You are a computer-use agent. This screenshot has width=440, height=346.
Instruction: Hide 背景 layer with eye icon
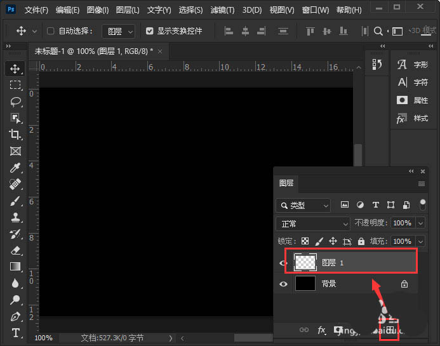click(283, 284)
